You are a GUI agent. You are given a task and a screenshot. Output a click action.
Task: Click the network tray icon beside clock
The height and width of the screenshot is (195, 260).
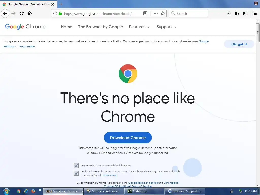[x=241, y=191]
